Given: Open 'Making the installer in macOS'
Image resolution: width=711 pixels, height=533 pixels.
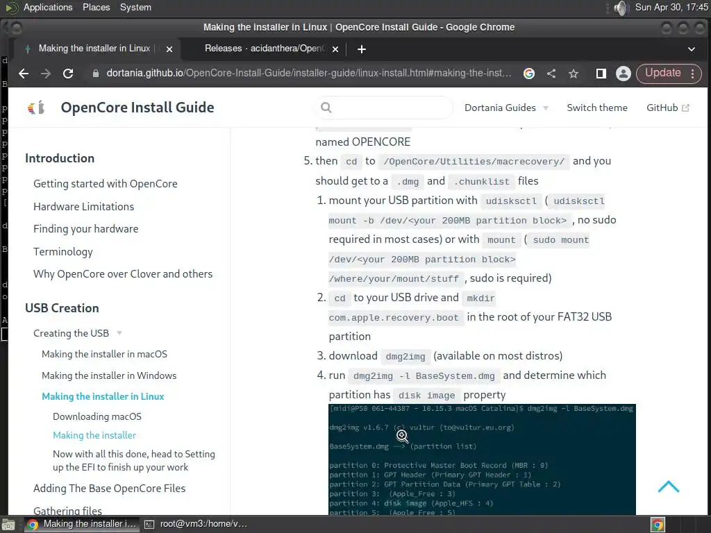Looking at the screenshot, I should pyautogui.click(x=104, y=354).
